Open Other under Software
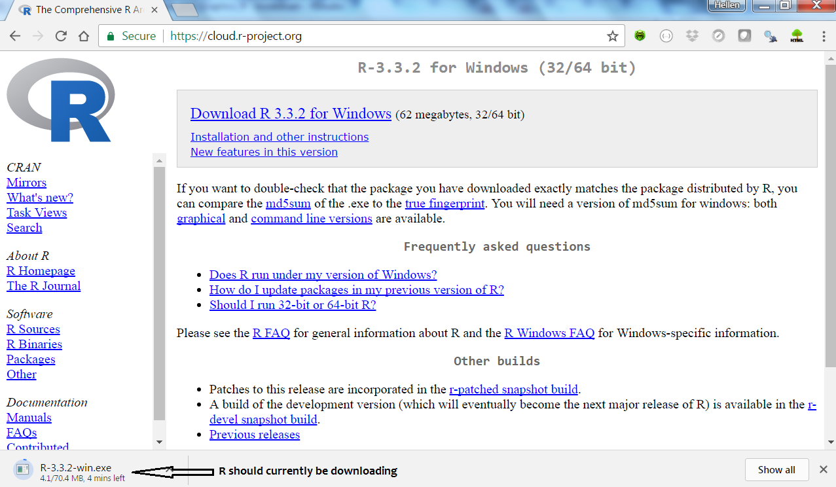 tap(22, 374)
